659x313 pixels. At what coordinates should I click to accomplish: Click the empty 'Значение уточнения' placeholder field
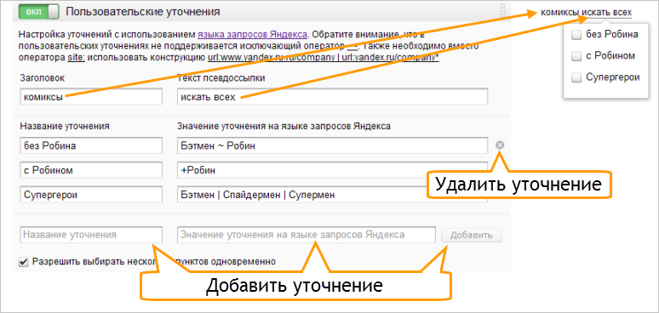[307, 235]
